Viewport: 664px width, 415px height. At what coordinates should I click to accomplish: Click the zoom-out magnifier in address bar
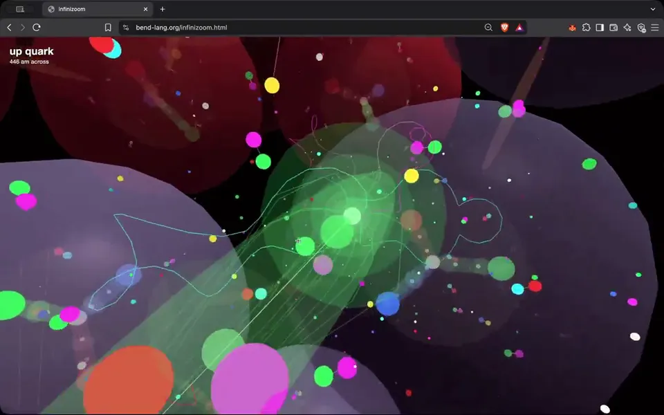pos(488,28)
